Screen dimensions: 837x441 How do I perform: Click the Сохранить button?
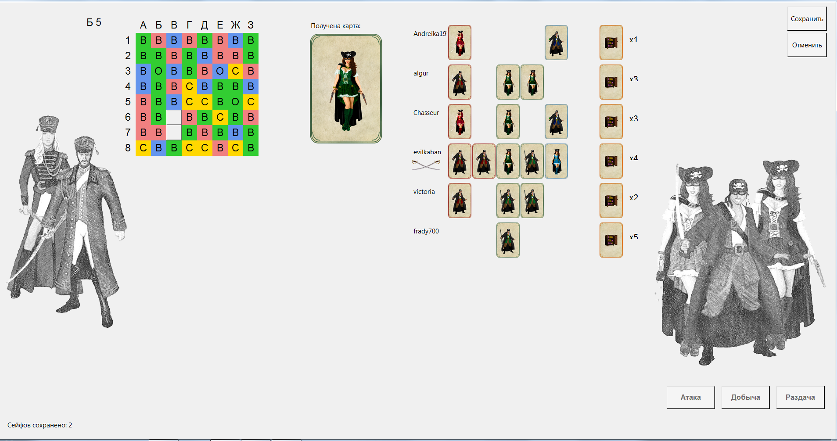tap(807, 19)
